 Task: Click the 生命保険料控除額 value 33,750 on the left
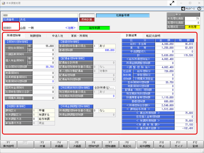(x=43, y=67)
